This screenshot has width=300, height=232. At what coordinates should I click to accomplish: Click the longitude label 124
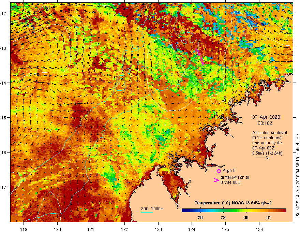(192, 229)
